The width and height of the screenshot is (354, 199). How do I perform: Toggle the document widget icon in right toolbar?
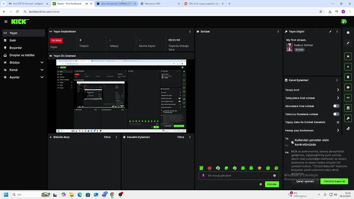pyautogui.click(x=348, y=77)
